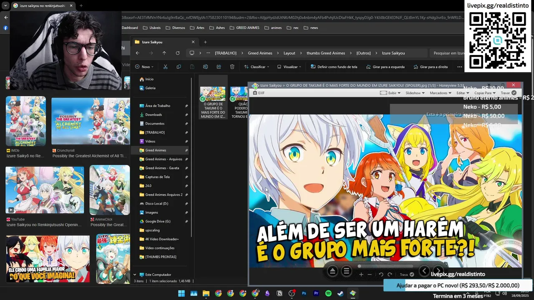
Task: Open the Editar dropdown in Honeyview
Action: point(462,93)
